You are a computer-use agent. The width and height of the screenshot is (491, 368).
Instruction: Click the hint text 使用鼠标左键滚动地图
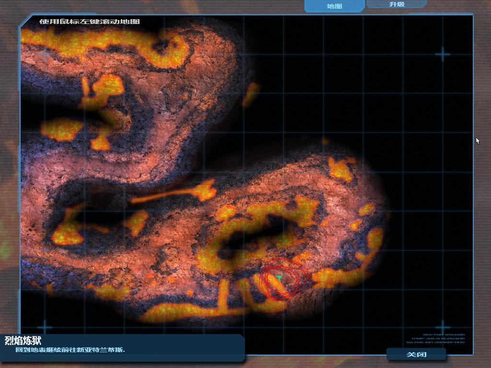(90, 22)
